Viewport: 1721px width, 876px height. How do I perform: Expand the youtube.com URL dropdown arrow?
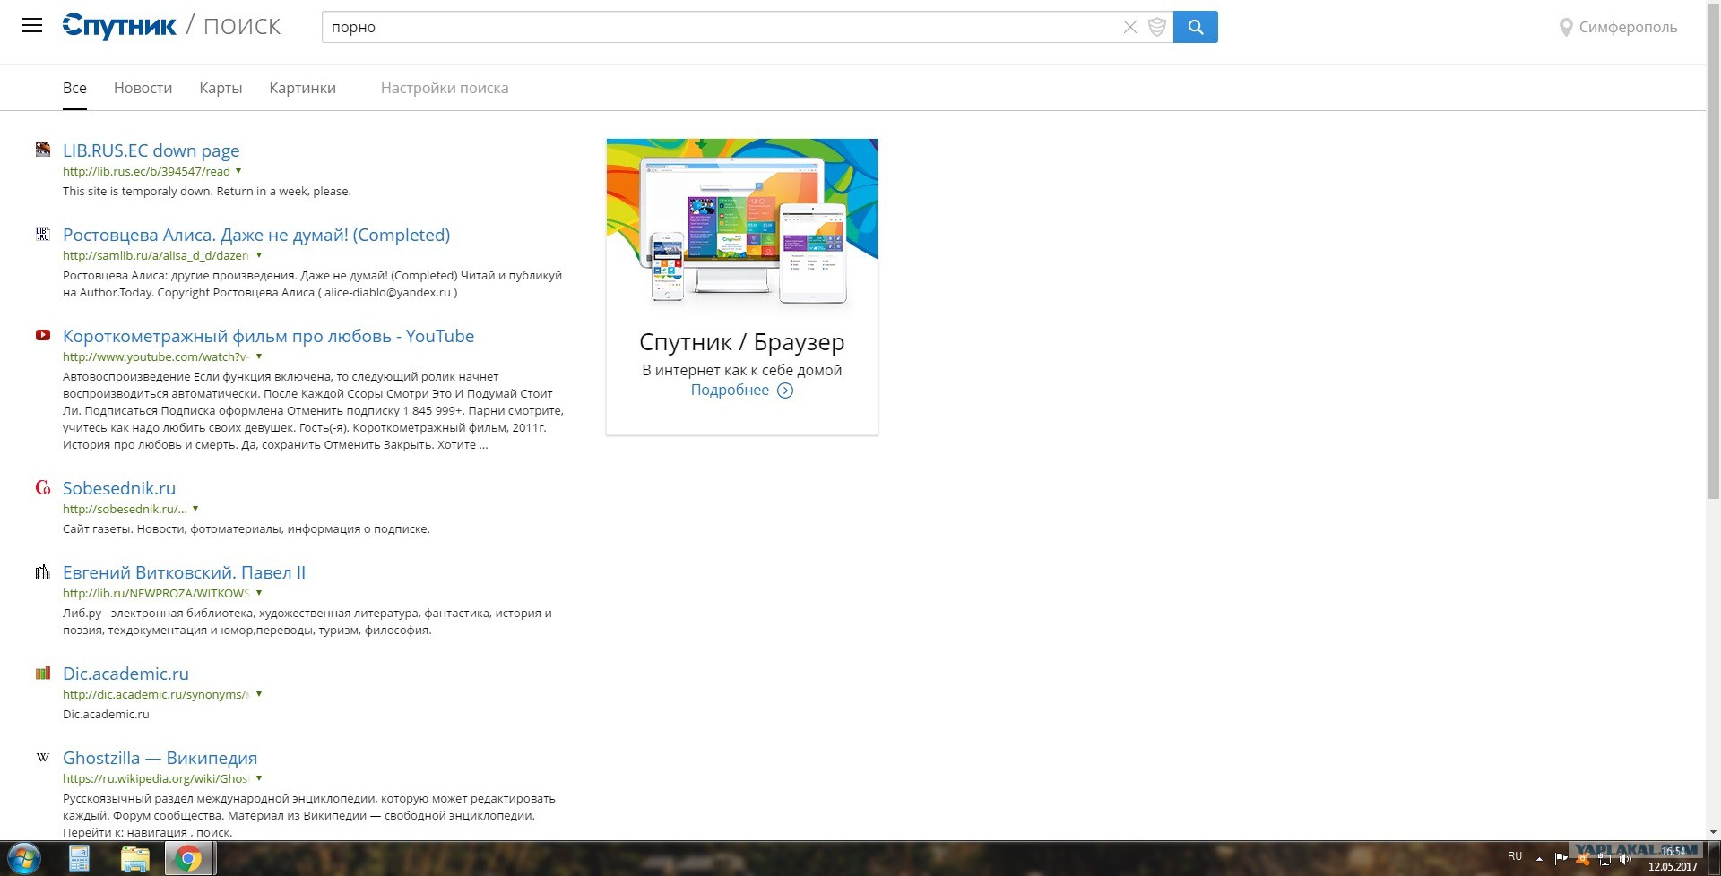click(x=259, y=356)
